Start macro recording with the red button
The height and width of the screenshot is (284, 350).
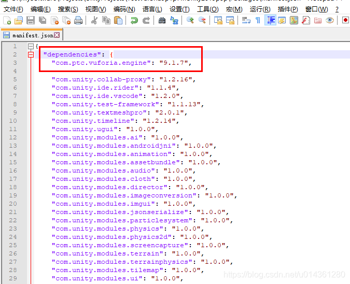click(x=345, y=21)
